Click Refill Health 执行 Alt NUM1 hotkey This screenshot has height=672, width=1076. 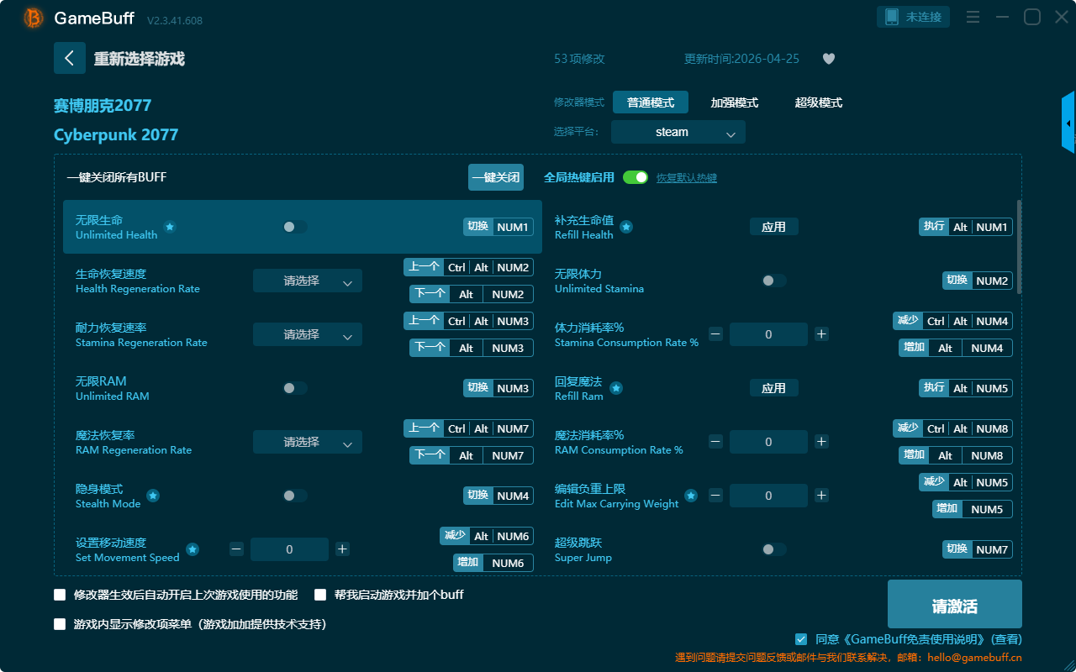pyautogui.click(x=966, y=227)
